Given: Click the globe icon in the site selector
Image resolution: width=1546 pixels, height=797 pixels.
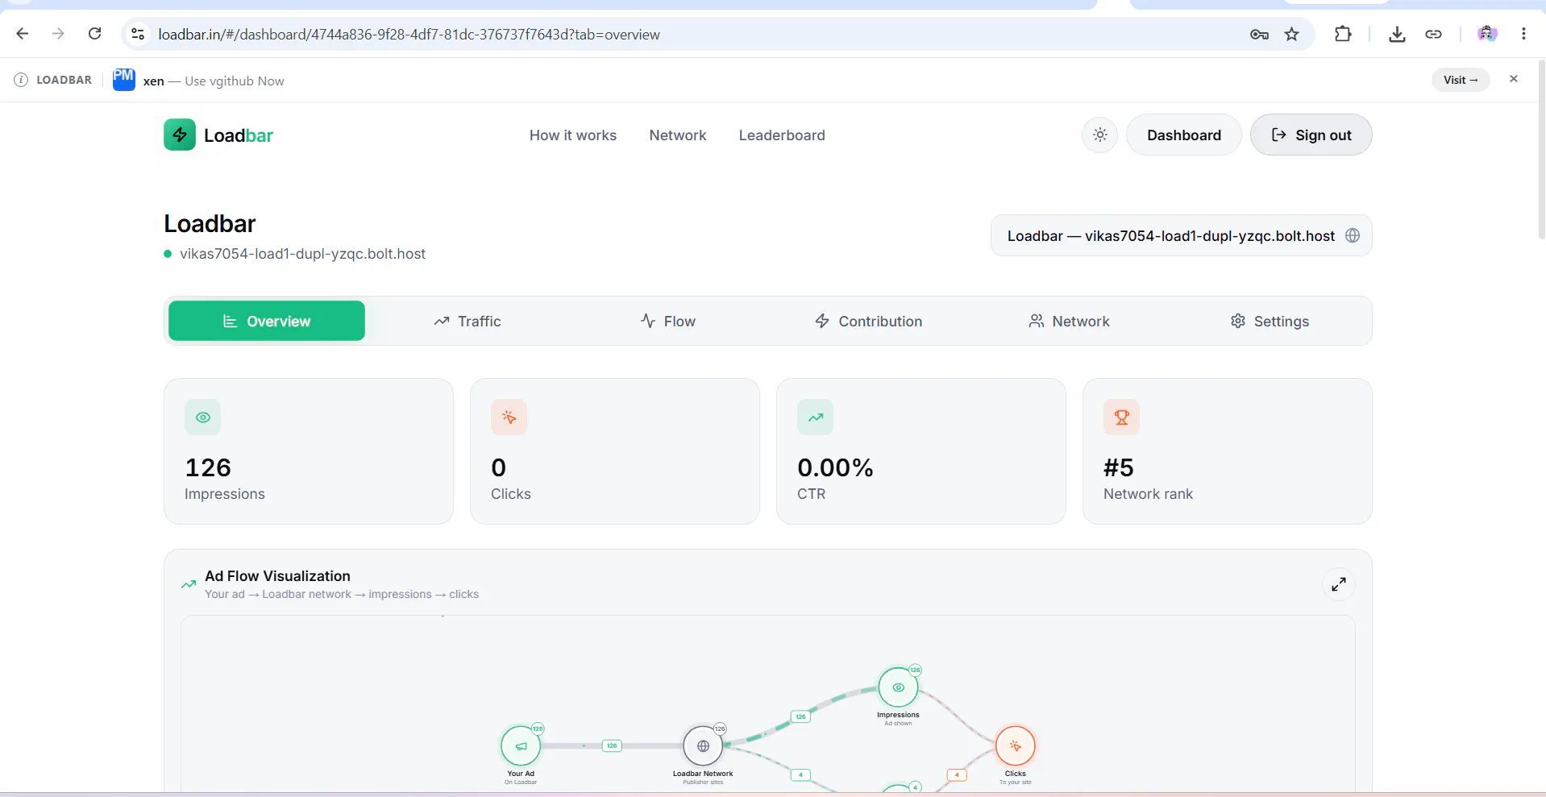Looking at the screenshot, I should pos(1353,235).
